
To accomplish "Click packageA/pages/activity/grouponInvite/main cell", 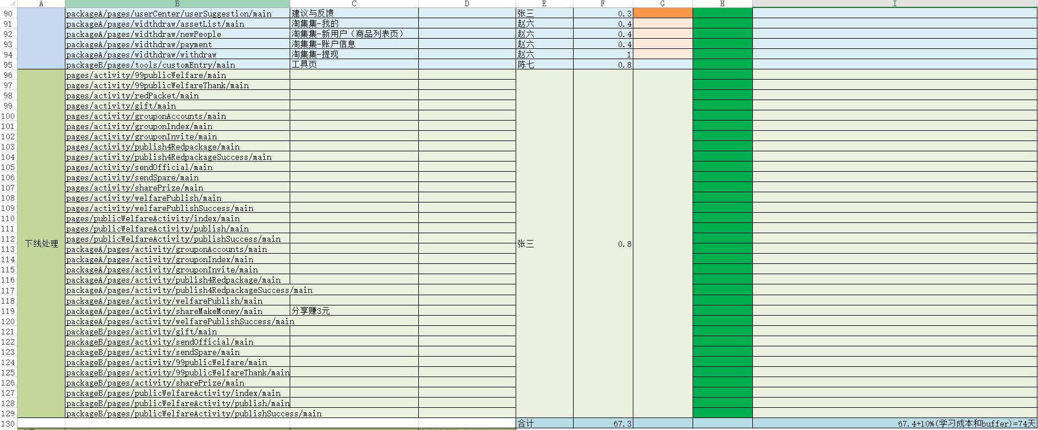I will (x=178, y=269).
